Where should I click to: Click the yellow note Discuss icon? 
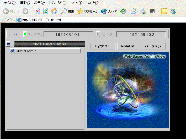click(x=164, y=11)
